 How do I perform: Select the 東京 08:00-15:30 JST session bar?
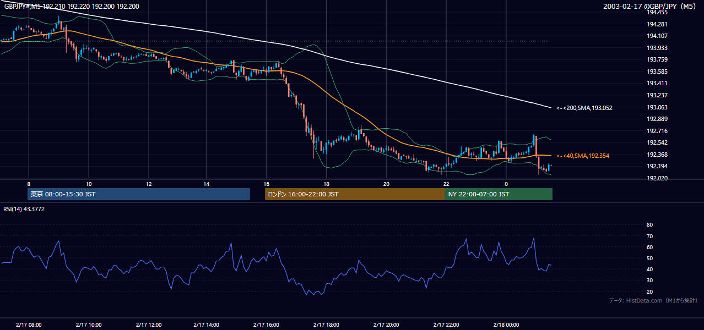pyautogui.click(x=138, y=194)
